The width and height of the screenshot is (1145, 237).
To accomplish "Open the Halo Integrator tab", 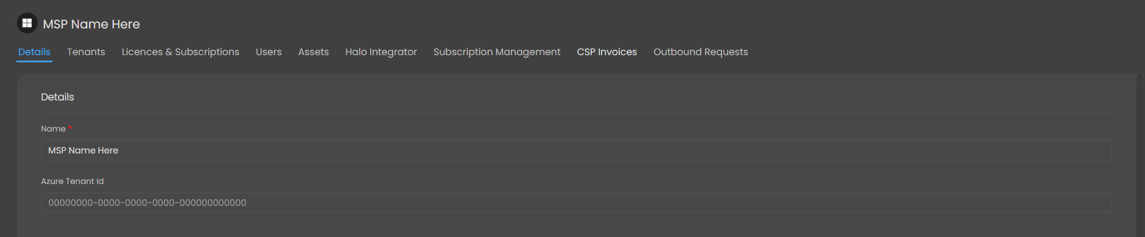I will point(381,52).
